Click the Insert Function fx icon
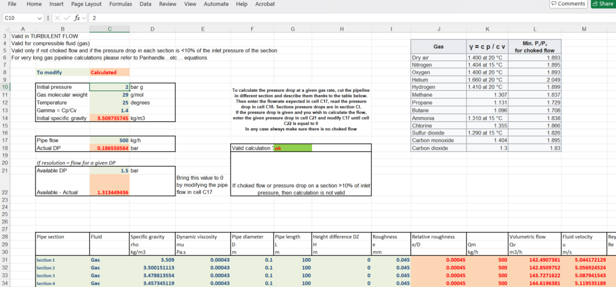The height and width of the screenshot is (287, 616). (x=77, y=18)
